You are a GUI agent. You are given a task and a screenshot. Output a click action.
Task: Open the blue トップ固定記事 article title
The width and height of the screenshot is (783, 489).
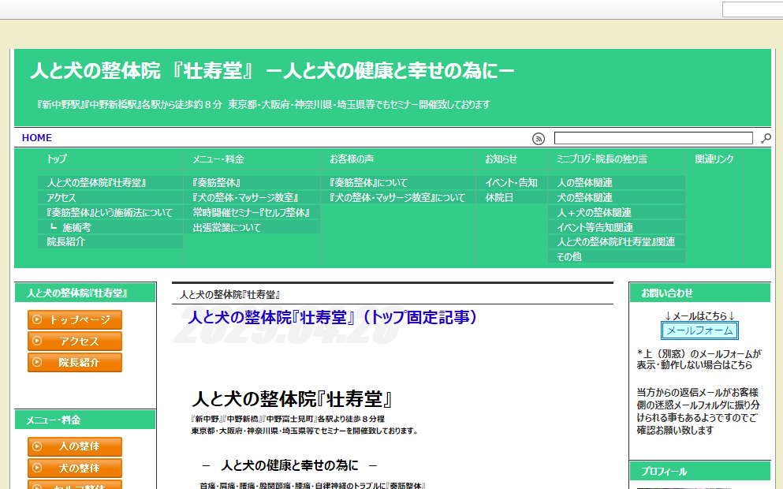point(333,317)
